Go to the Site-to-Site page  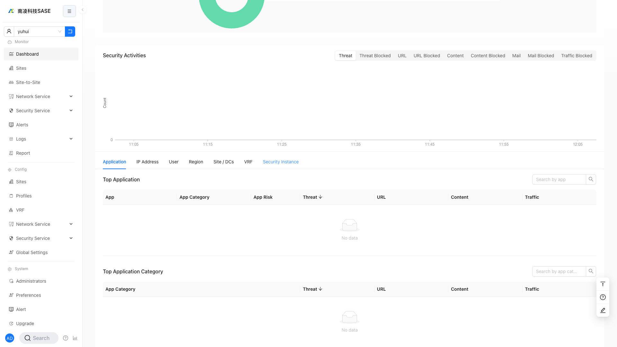[x=41, y=82]
